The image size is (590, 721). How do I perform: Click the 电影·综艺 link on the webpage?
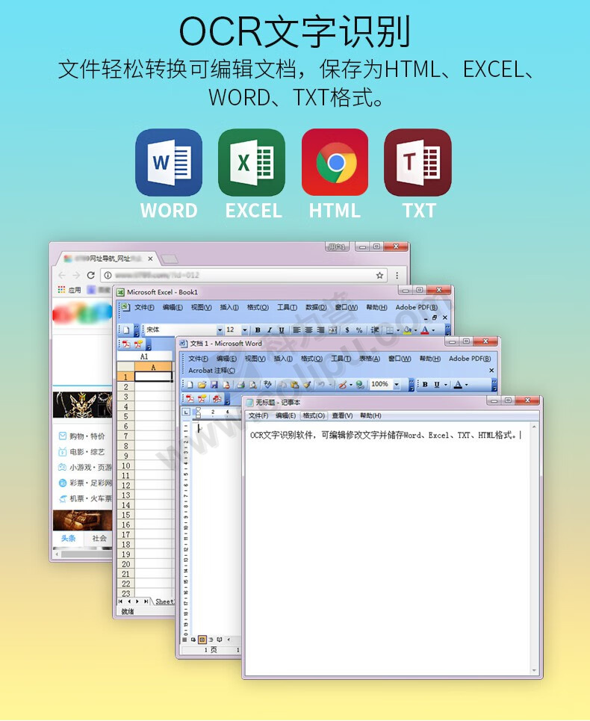[x=87, y=452]
